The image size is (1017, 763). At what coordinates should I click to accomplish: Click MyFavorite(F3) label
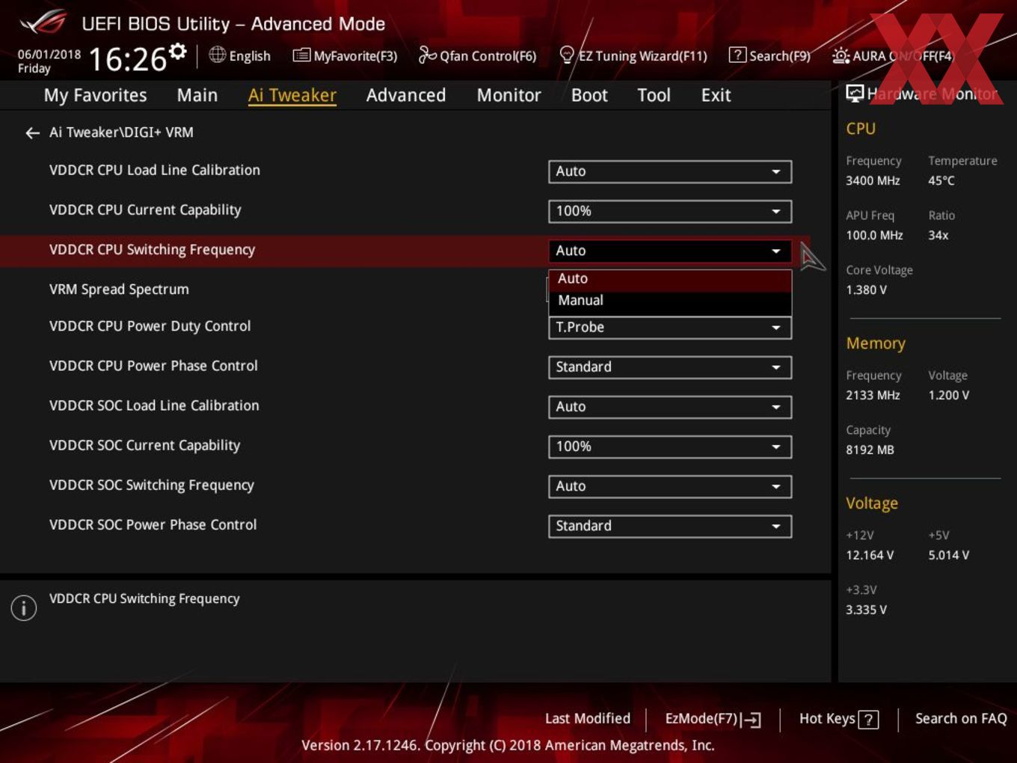point(355,56)
